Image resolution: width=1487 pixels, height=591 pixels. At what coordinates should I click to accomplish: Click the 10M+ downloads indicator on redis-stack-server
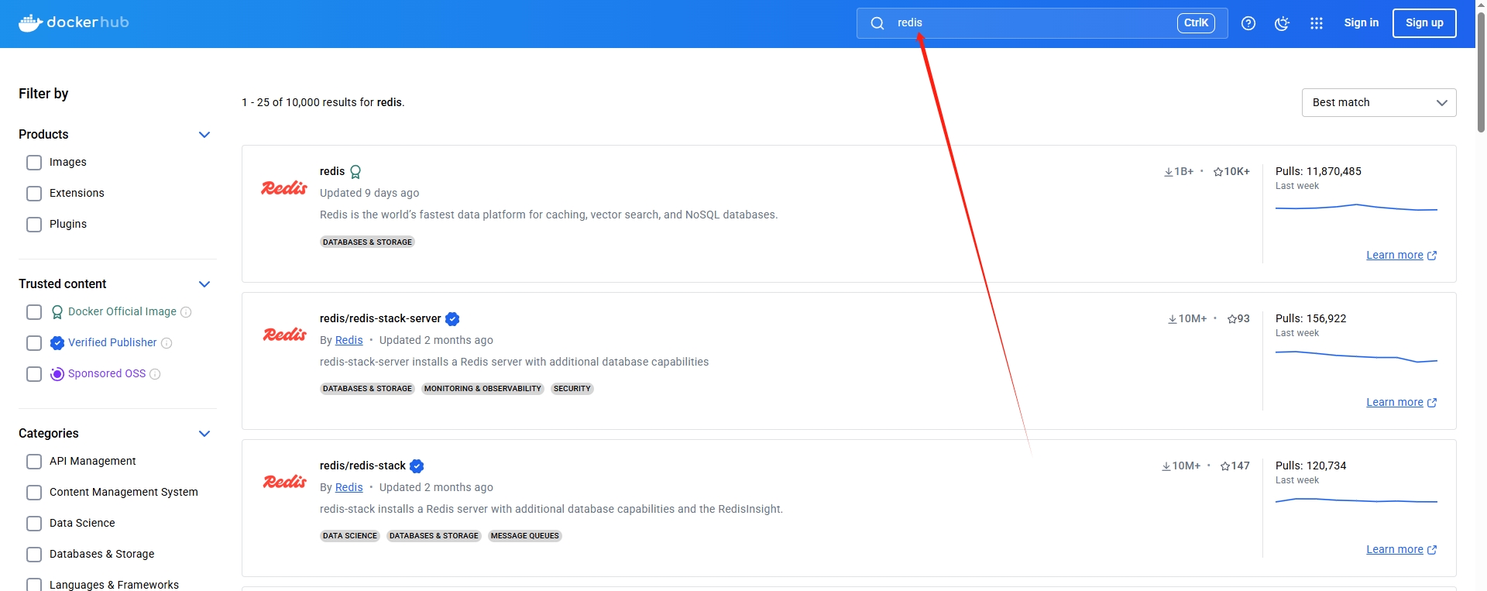click(1187, 318)
